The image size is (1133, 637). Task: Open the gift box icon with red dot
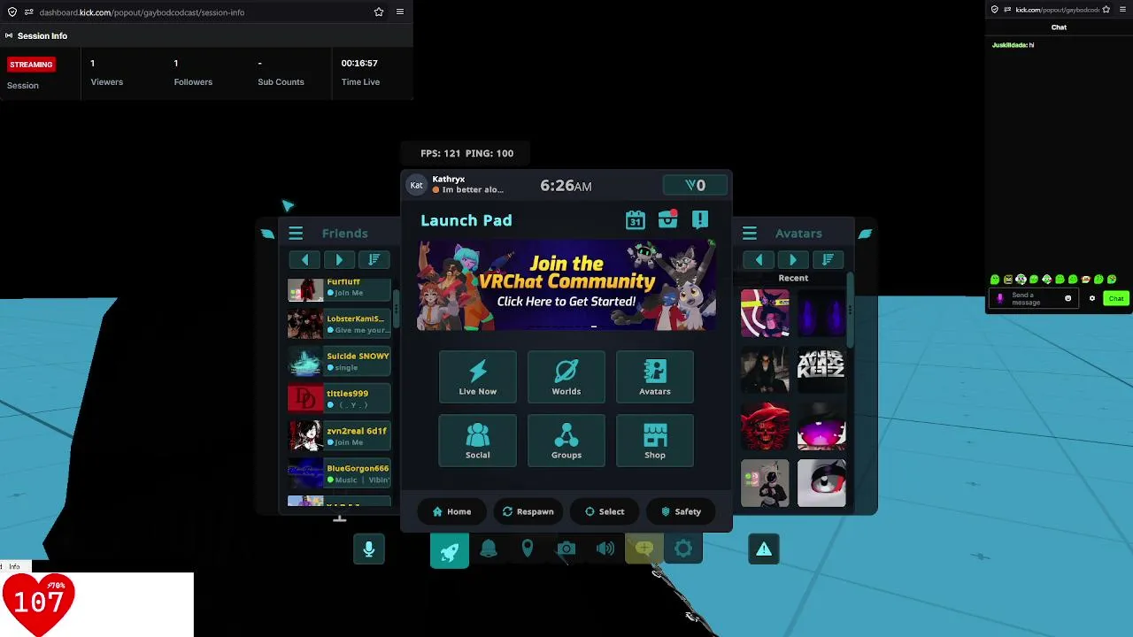667,219
